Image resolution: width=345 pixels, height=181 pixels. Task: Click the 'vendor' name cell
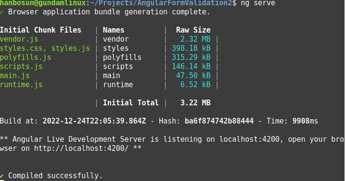116,39
